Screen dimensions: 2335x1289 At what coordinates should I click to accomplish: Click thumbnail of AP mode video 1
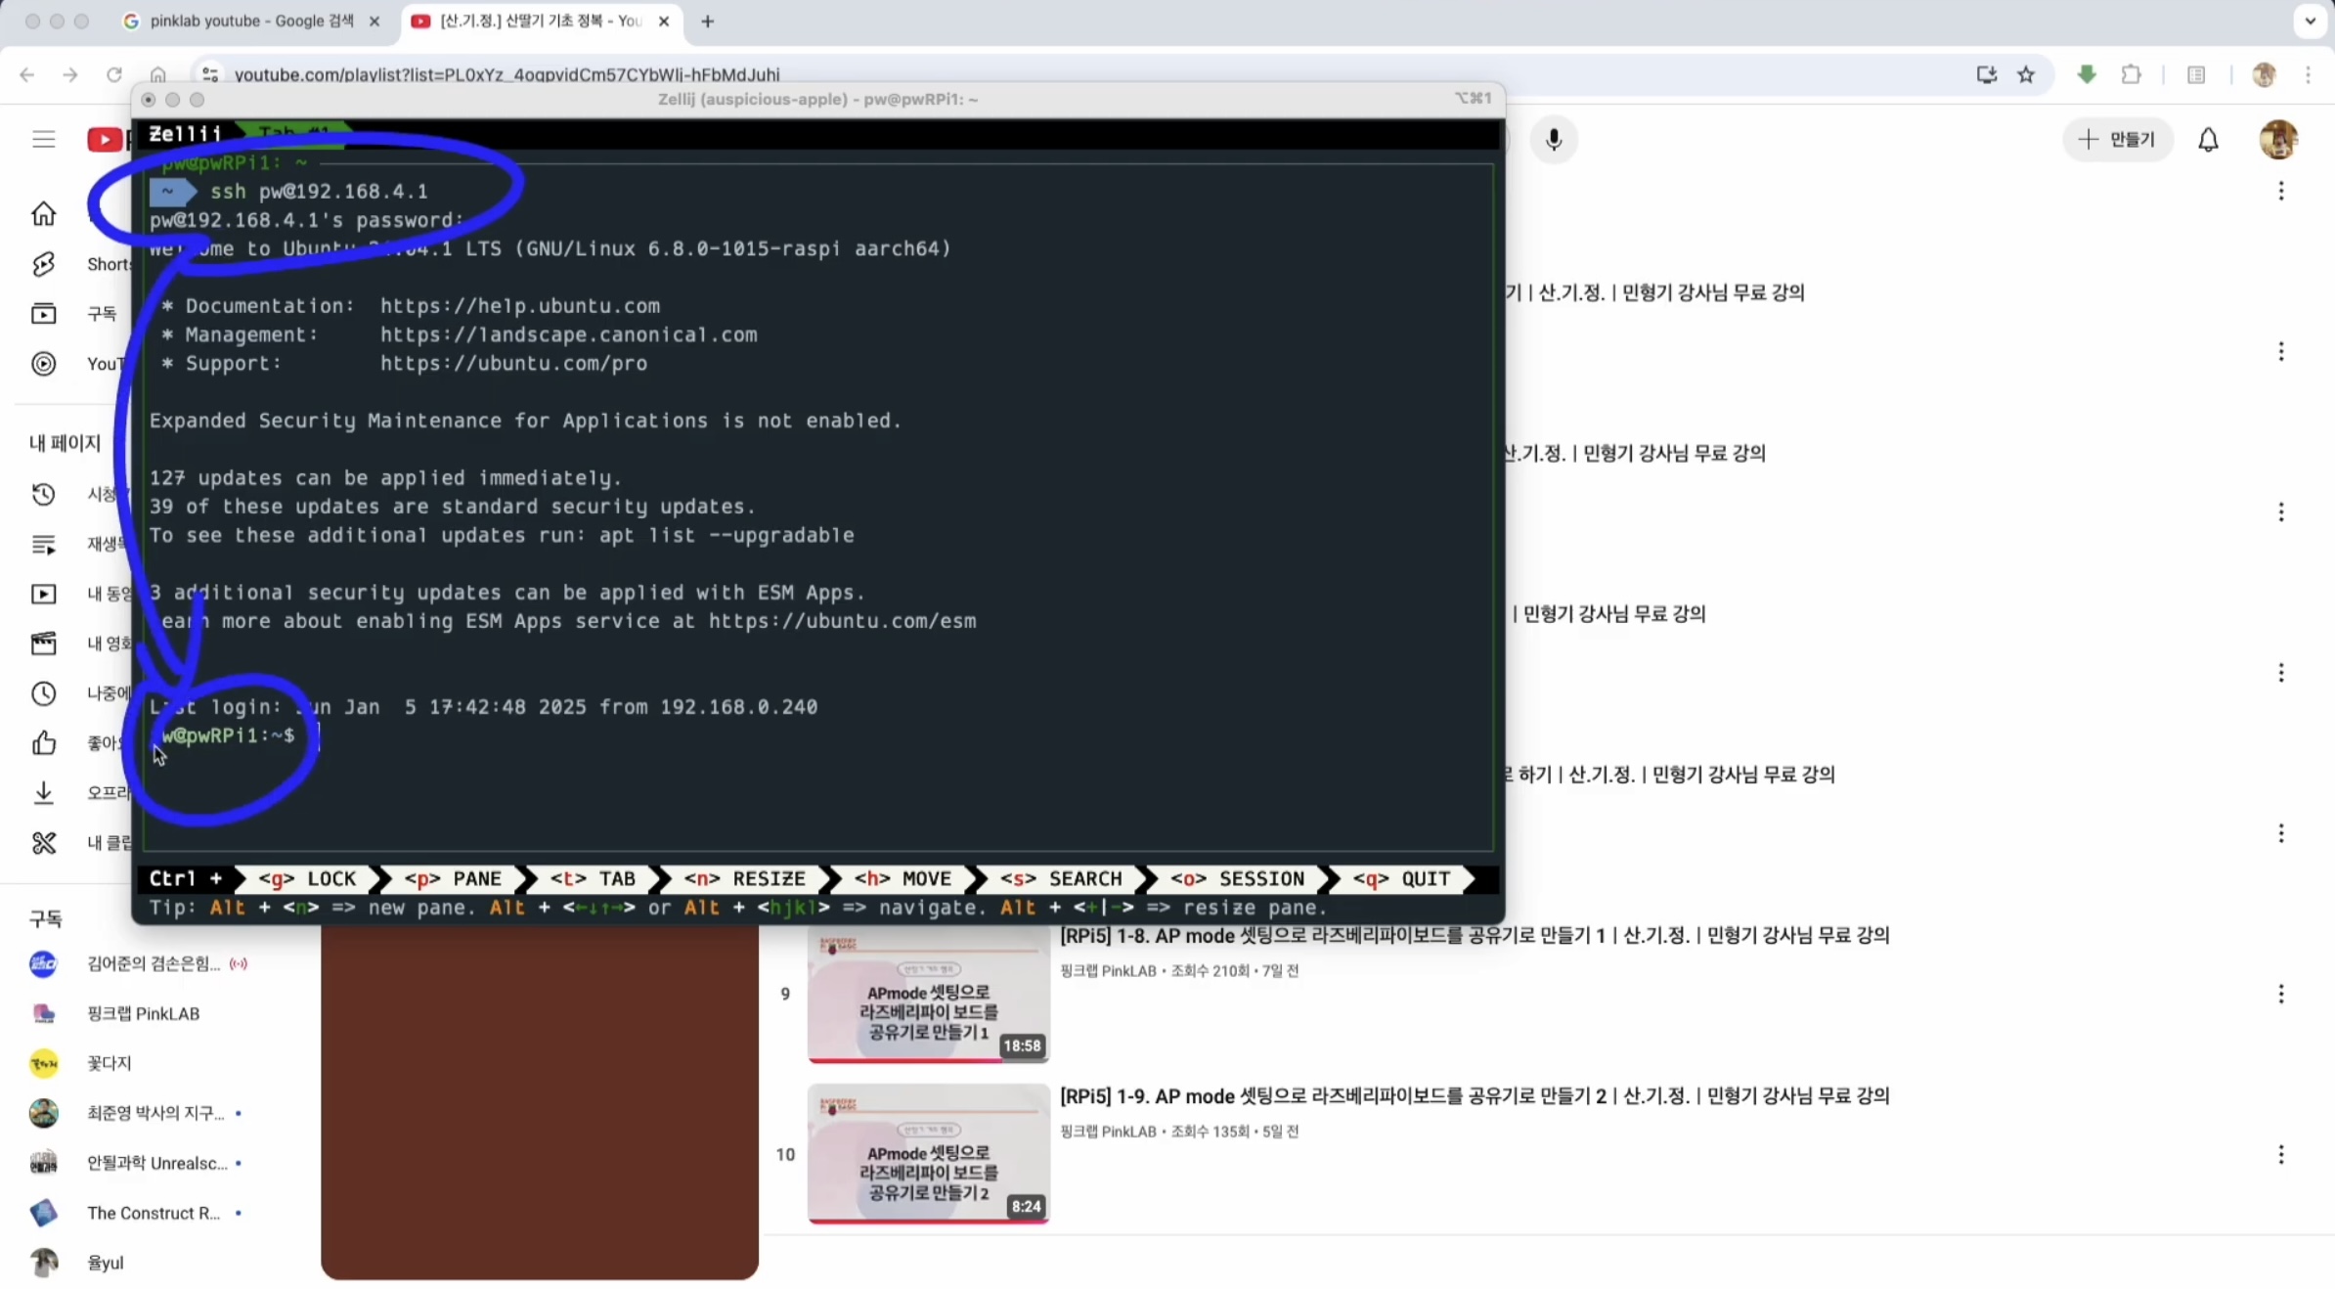coord(927,994)
